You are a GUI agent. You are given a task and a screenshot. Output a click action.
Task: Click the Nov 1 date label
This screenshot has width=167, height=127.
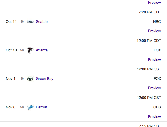click(x=10, y=79)
